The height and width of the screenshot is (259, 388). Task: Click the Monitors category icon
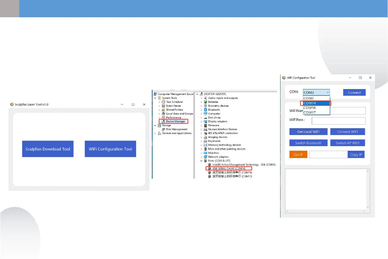205,153
